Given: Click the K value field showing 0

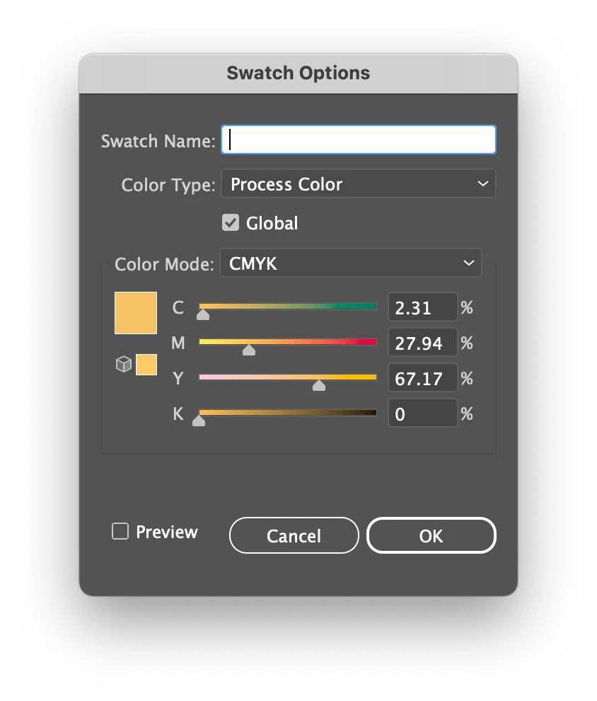Looking at the screenshot, I should click(422, 414).
